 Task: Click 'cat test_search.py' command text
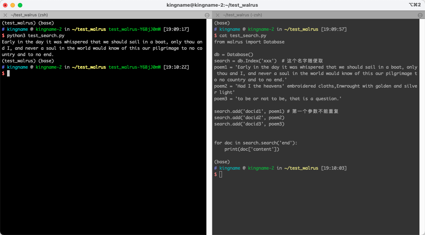[243, 36]
